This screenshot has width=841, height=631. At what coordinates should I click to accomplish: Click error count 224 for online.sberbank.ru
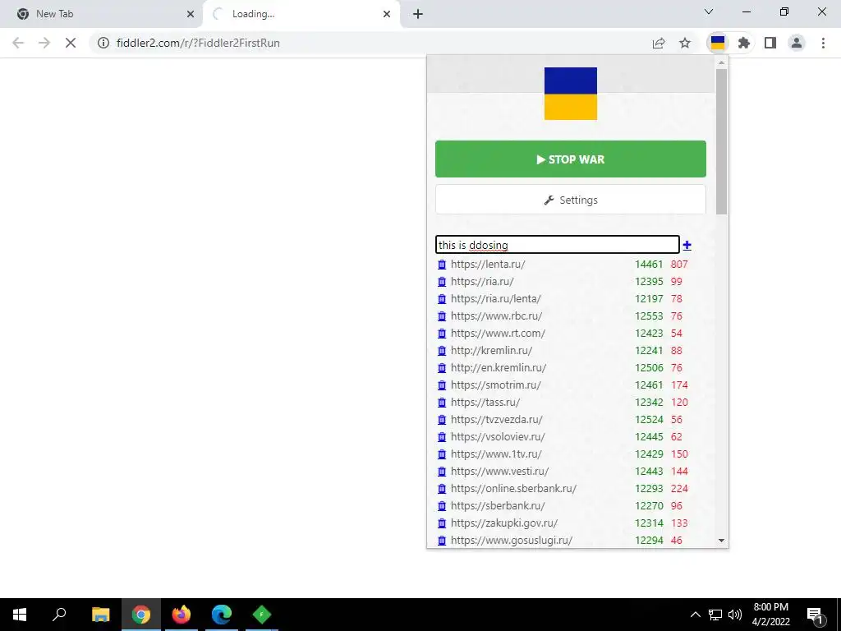[679, 488]
